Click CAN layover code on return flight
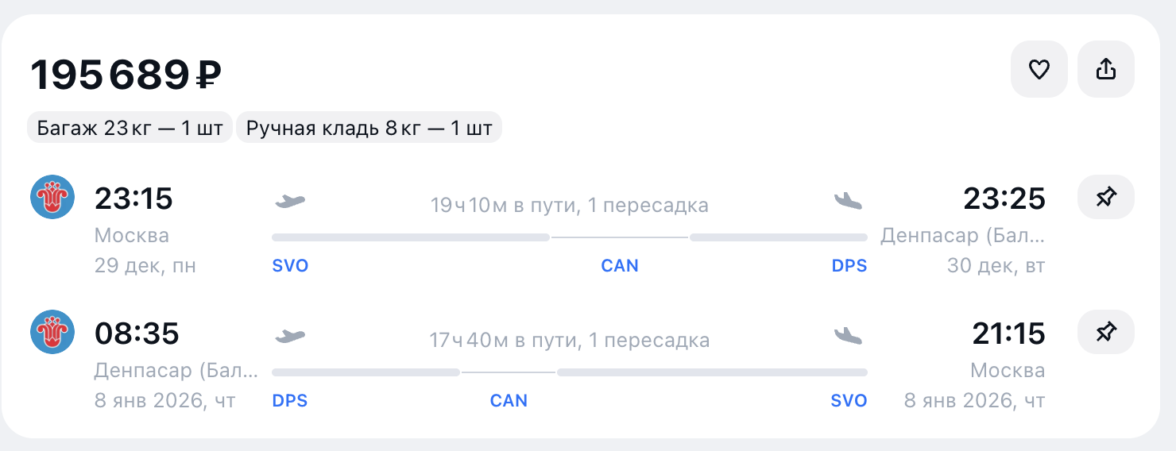This screenshot has width=1176, height=451. pos(509,401)
